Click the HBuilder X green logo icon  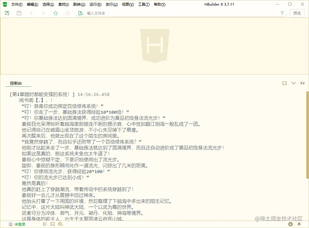click(x=5, y=4)
